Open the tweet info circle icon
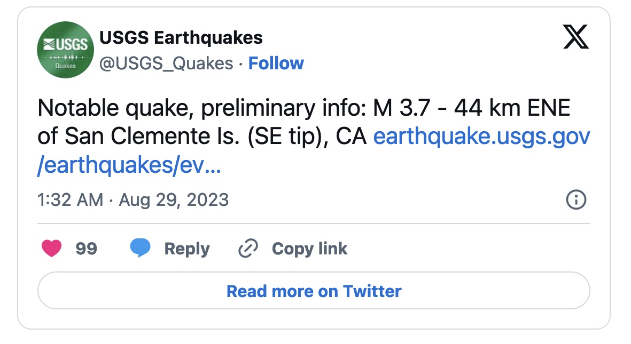Viewport: 631px width, 344px height. coord(575,201)
